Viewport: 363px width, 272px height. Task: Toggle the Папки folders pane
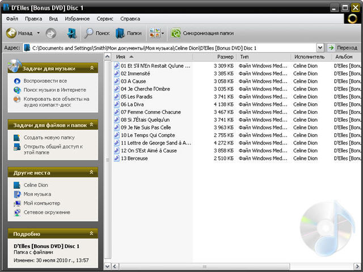129,33
